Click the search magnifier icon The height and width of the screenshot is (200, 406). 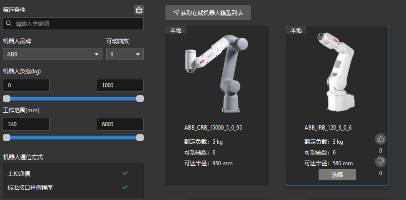pyautogui.click(x=8, y=23)
